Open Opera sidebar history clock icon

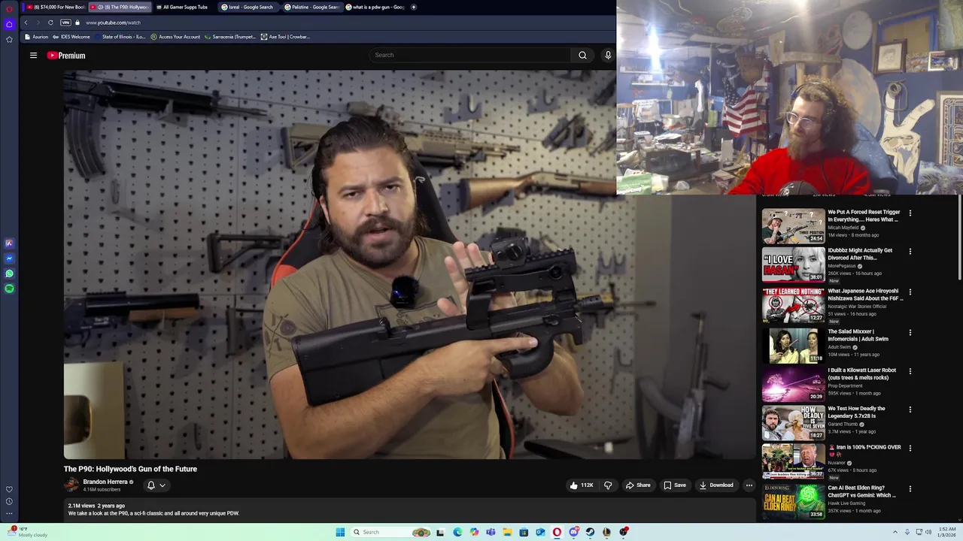9,501
